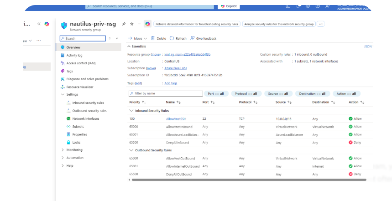Open the feedback person icon in top bar
This screenshot has height=201, width=392.
327,6
